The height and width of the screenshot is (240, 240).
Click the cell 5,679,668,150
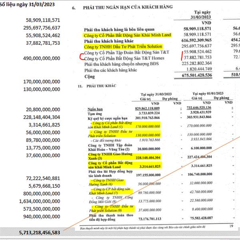click(44, 186)
